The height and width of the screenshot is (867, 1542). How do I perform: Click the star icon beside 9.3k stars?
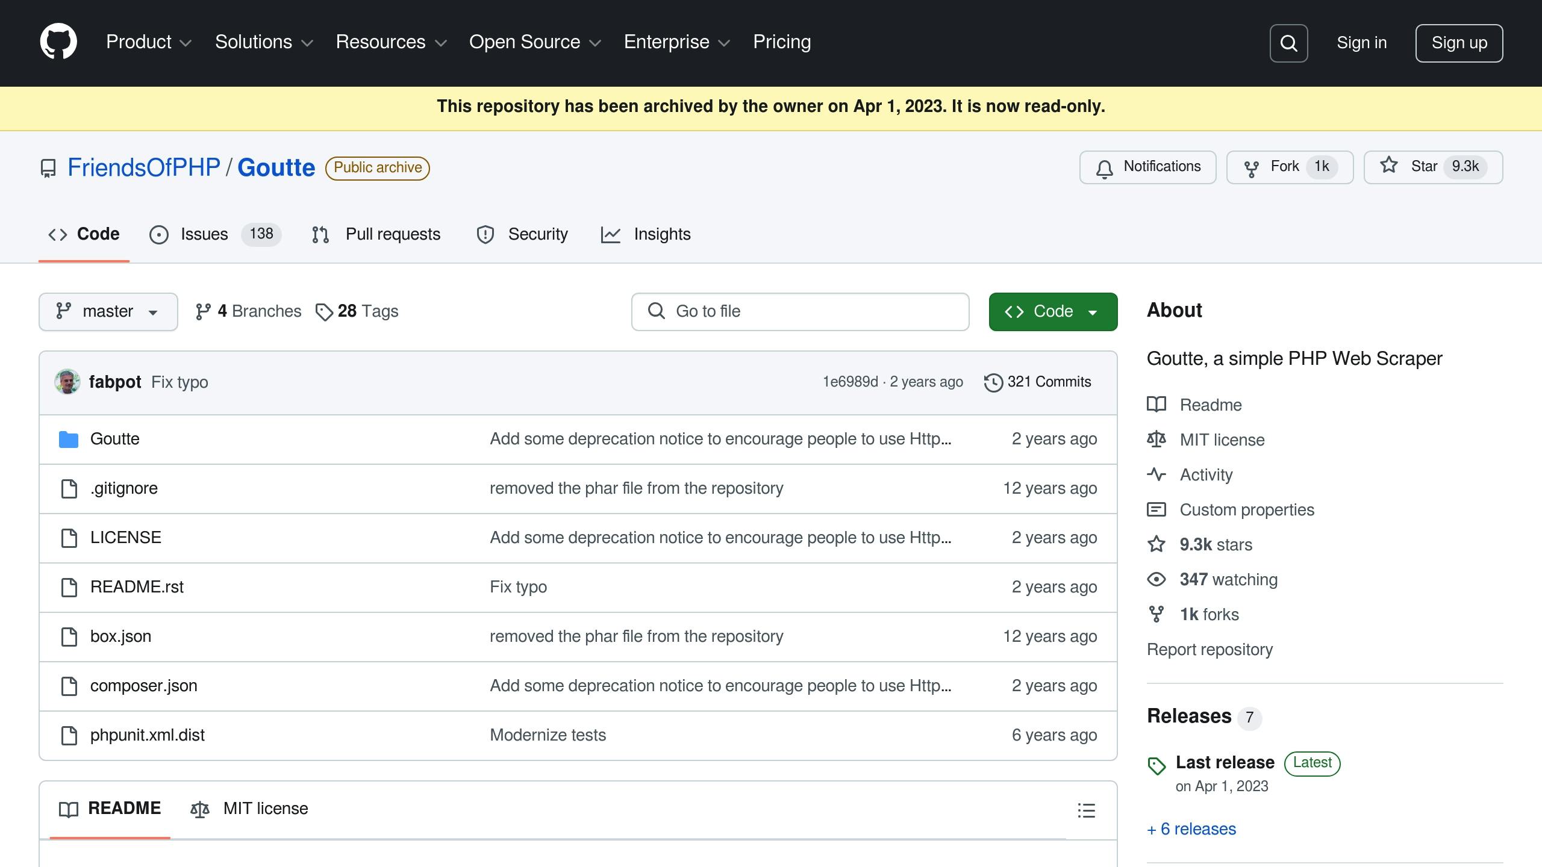point(1156,544)
